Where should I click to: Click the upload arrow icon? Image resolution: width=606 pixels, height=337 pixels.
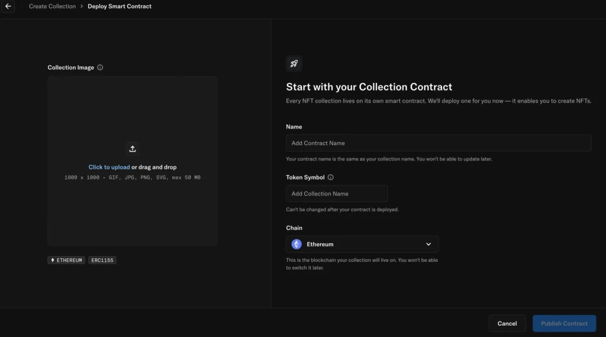click(x=133, y=149)
